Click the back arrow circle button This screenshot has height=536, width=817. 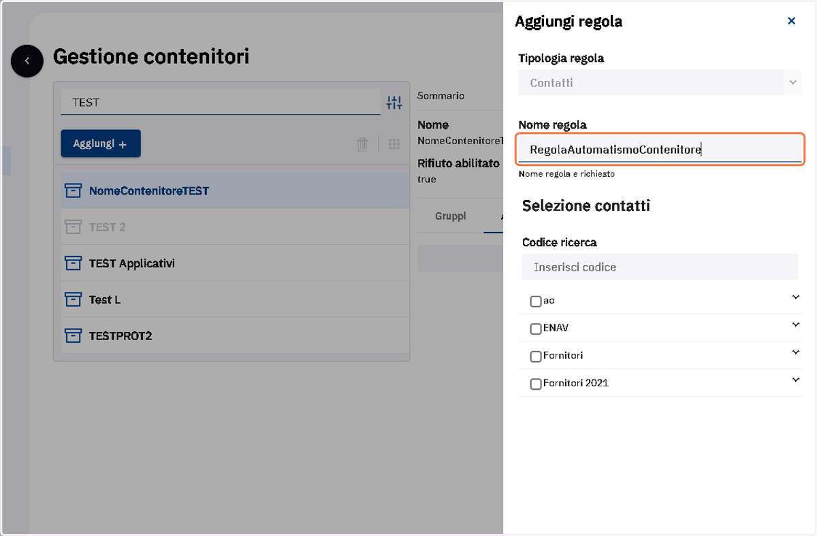(27, 61)
